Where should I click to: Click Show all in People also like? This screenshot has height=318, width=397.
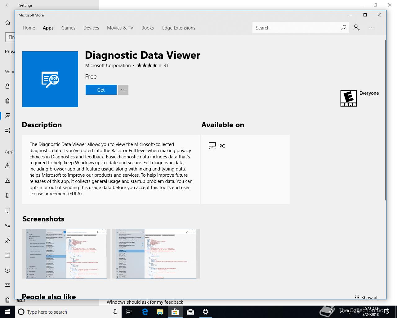[367, 297]
